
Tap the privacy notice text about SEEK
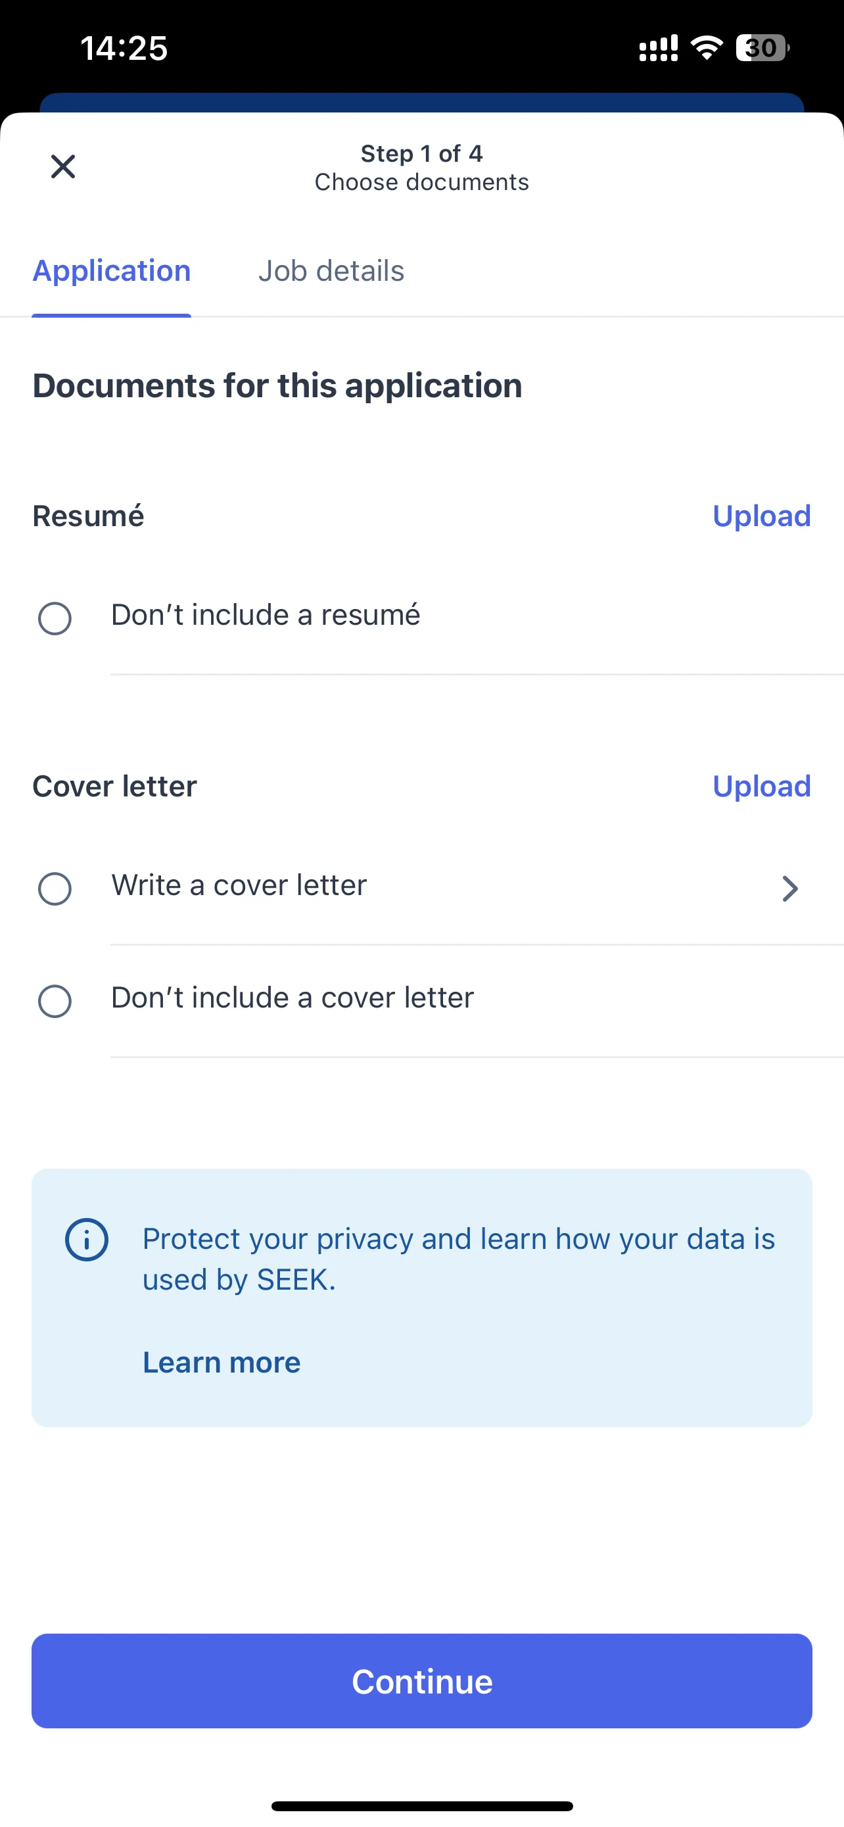pos(459,1259)
